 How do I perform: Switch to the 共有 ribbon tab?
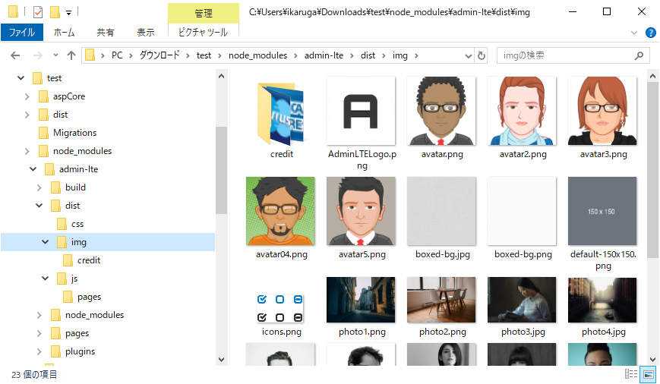pyautogui.click(x=106, y=33)
